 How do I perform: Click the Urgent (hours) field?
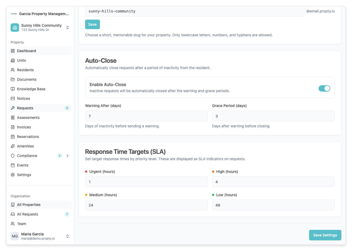click(x=146, y=182)
